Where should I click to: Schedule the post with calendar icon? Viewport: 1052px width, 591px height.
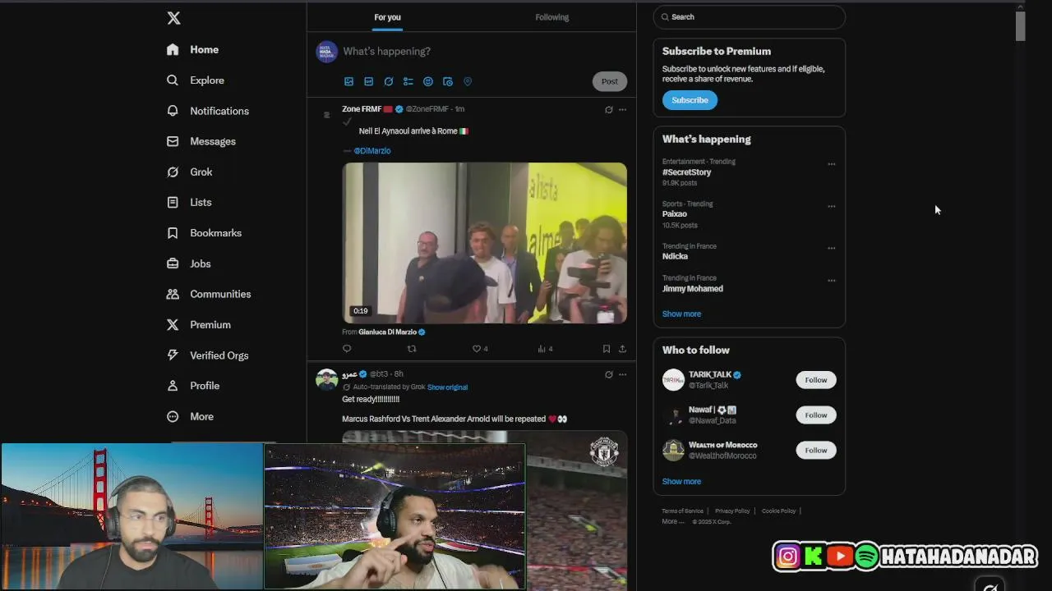[x=448, y=81]
